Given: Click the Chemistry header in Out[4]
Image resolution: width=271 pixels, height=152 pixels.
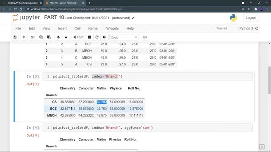Looking at the screenshot, I should (67, 139).
